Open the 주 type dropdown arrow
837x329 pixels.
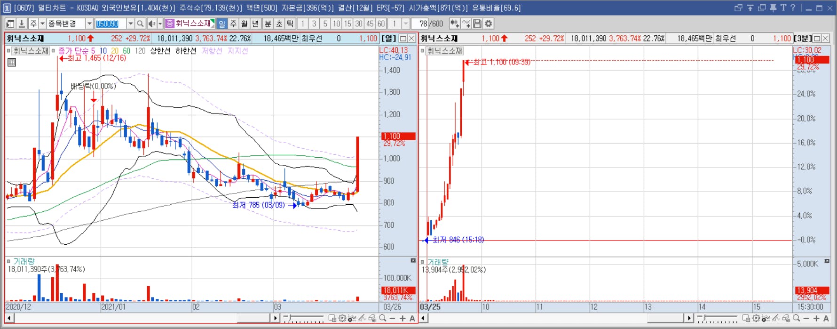[x=42, y=24]
